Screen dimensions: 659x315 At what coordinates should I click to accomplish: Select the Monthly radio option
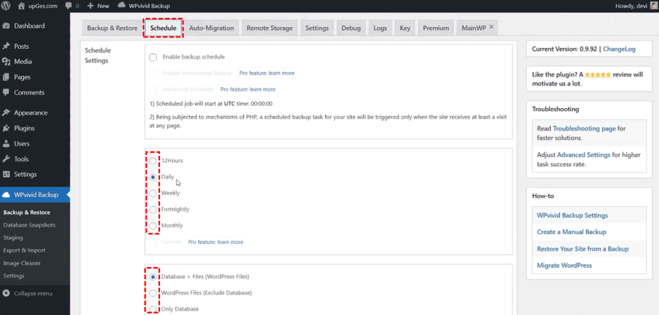(x=153, y=225)
